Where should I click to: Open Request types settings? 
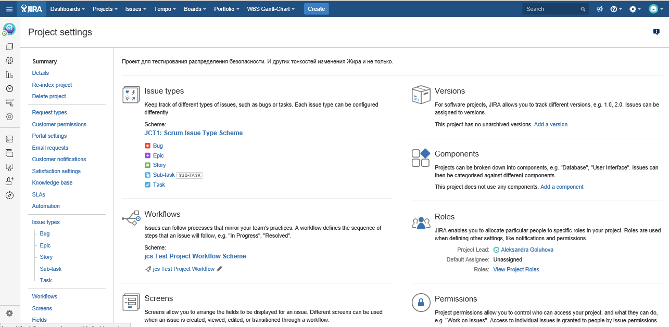click(49, 112)
